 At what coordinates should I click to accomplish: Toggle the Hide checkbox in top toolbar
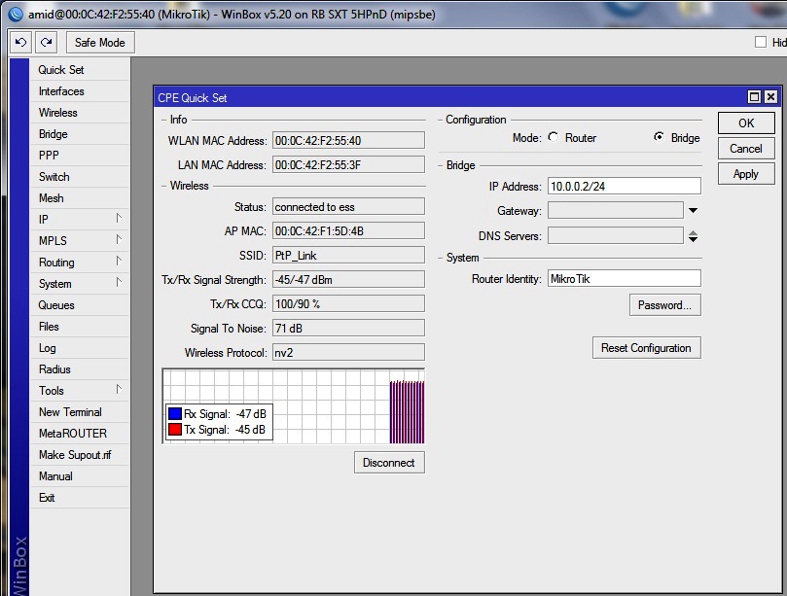point(762,43)
